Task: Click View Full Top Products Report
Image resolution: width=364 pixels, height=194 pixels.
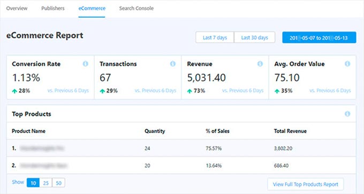Action: coord(306,184)
